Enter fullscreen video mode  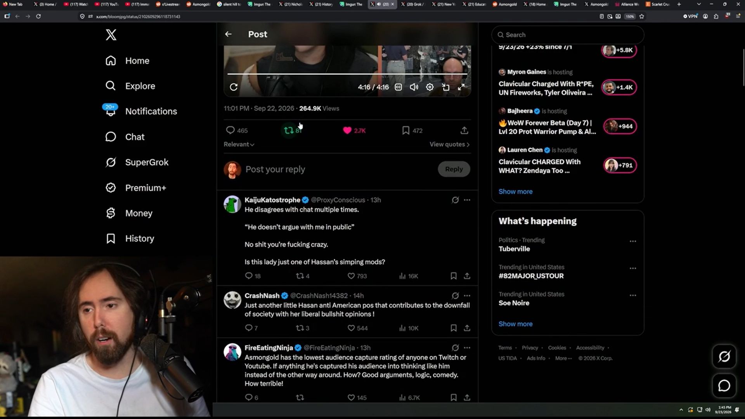point(461,87)
